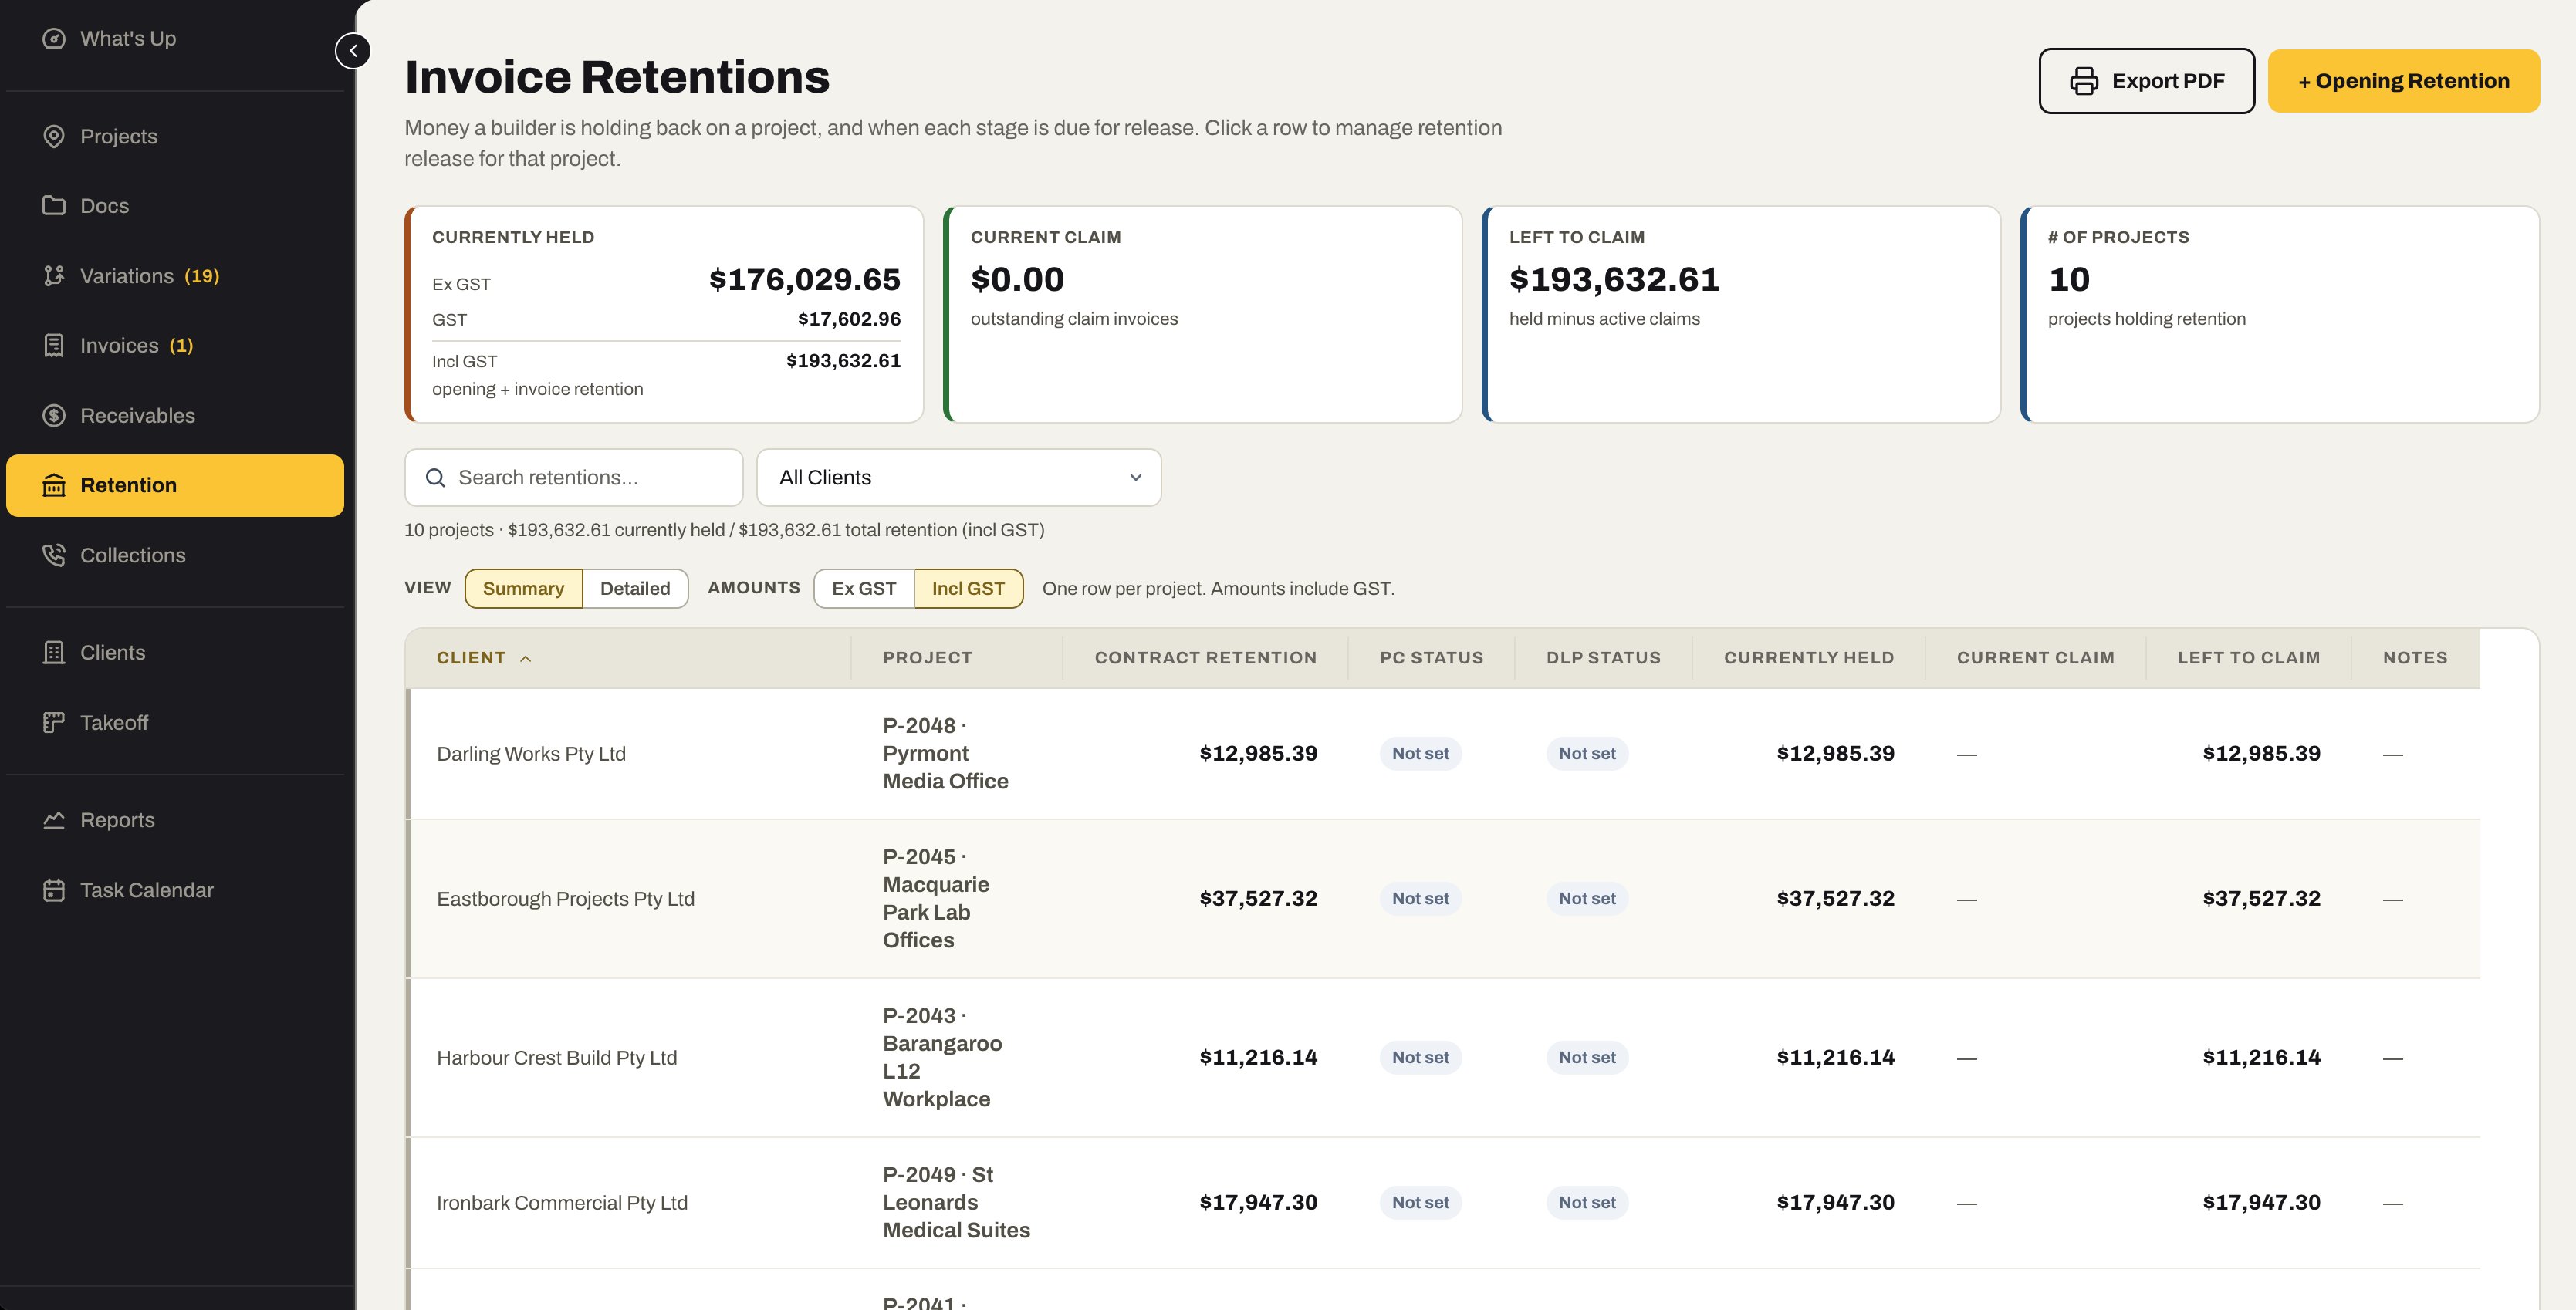Sort by Currently Held column header
This screenshot has width=2576, height=1310.
click(1808, 658)
